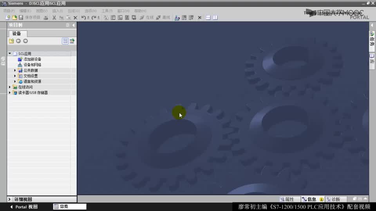Click back arrow in project tree toolbar
Viewport: 376px width, 211px height.
point(18,41)
